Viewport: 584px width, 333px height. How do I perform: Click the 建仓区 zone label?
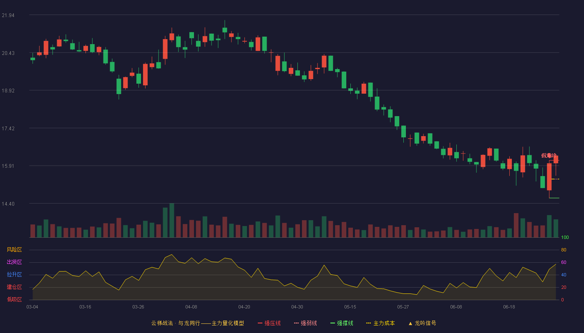tap(14, 287)
